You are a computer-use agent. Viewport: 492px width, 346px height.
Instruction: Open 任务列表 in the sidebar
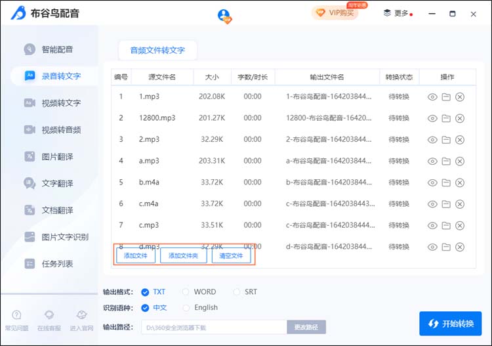tap(49, 264)
